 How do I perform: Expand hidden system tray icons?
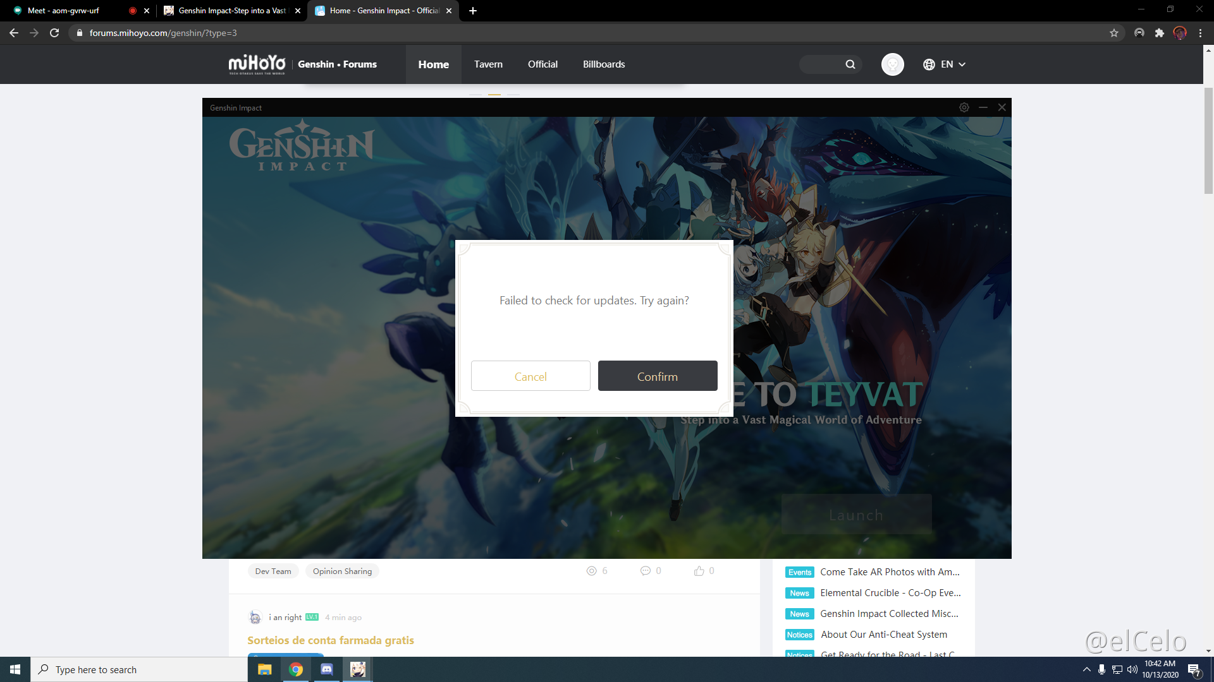[1087, 669]
